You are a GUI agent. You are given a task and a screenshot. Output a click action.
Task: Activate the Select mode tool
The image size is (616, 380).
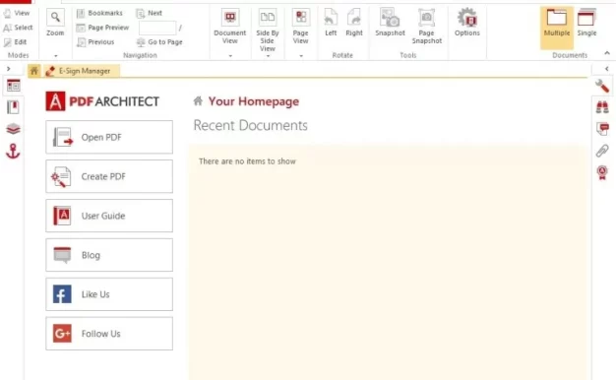[x=18, y=28]
